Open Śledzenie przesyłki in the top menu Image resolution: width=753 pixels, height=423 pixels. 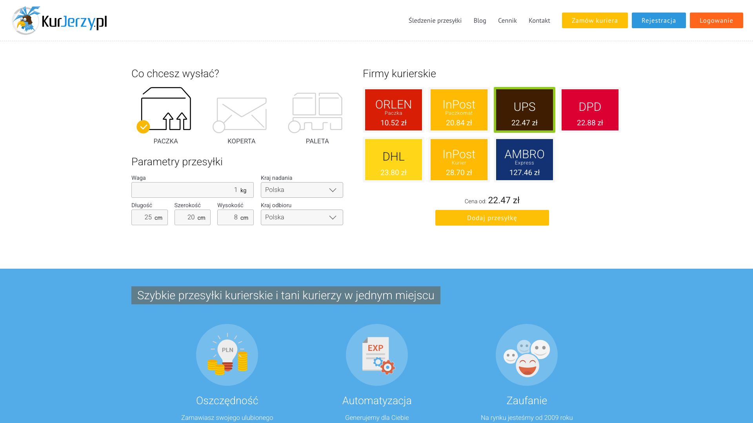[435, 20]
